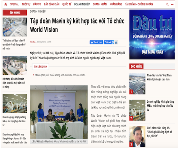Click the article headline Tập đoàn Mavin
Screen dimensions: 179x148
77,25
